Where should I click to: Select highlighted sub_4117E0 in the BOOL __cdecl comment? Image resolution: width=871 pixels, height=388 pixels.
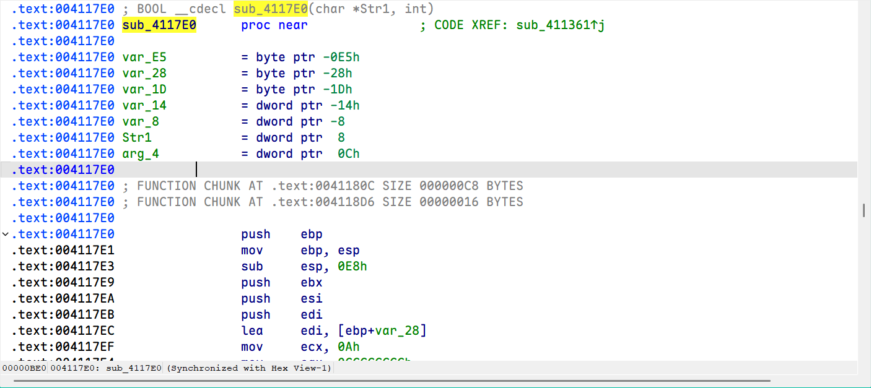click(271, 9)
